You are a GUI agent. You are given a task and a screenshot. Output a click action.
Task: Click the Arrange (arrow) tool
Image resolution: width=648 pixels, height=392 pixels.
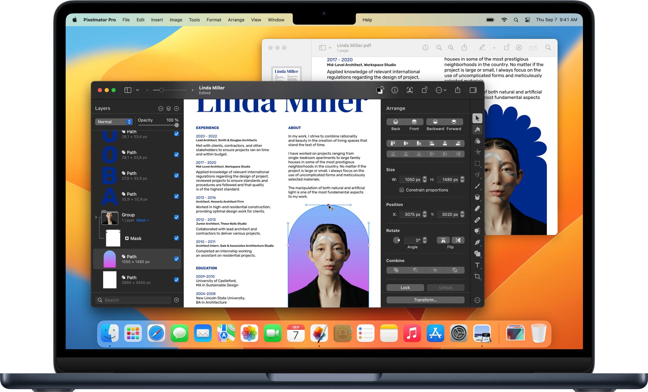[477, 118]
